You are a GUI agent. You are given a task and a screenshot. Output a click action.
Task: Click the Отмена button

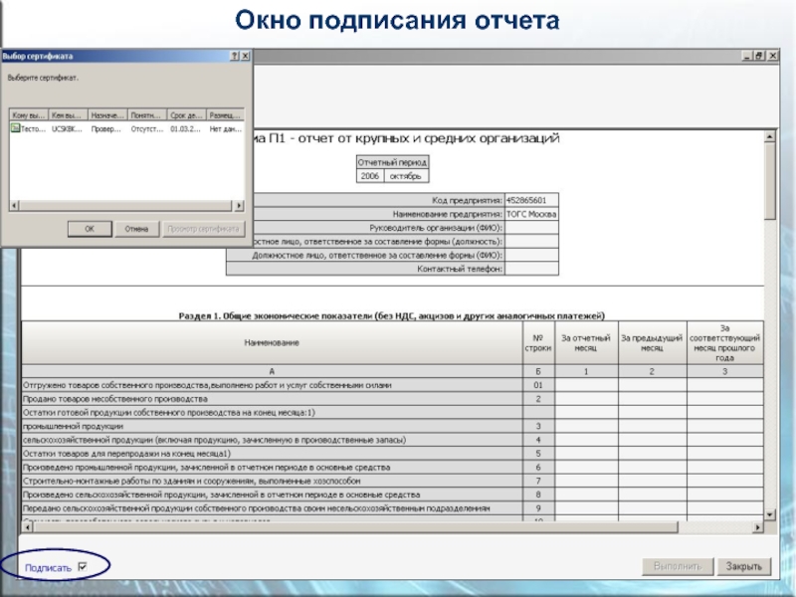pyautogui.click(x=136, y=228)
